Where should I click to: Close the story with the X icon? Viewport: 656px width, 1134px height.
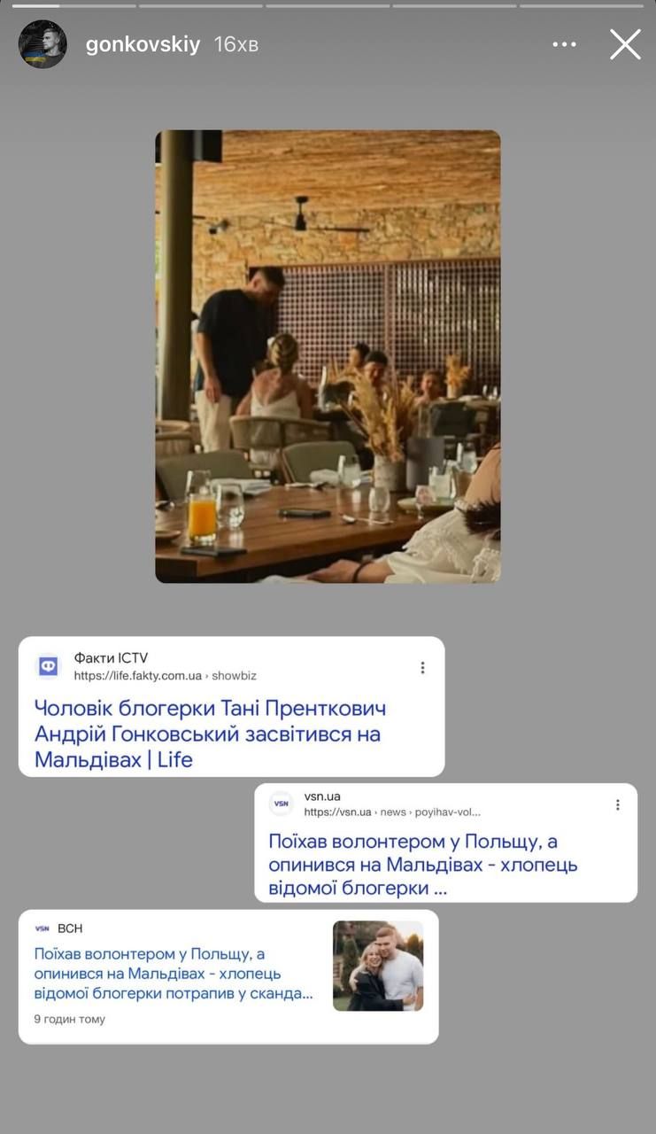click(x=625, y=44)
